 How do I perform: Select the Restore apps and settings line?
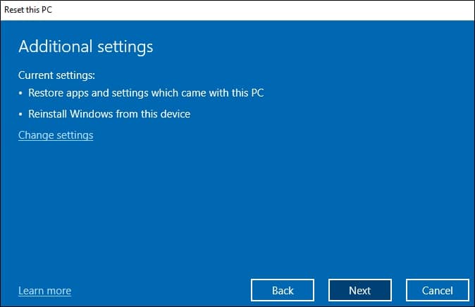point(146,93)
